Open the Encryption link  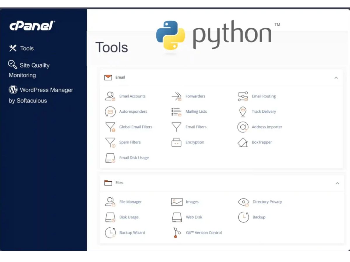pyautogui.click(x=195, y=142)
